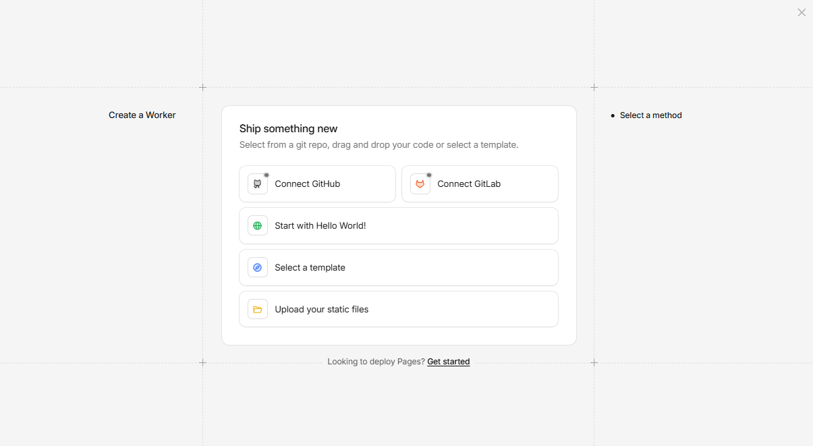The width and height of the screenshot is (813, 446).
Task: Click the bullet beside Select a method
Action: pos(613,116)
